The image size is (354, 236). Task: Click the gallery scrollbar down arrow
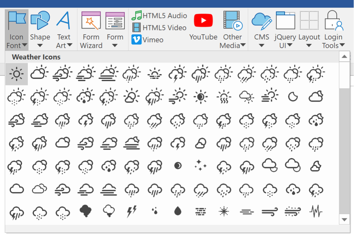click(x=344, y=219)
